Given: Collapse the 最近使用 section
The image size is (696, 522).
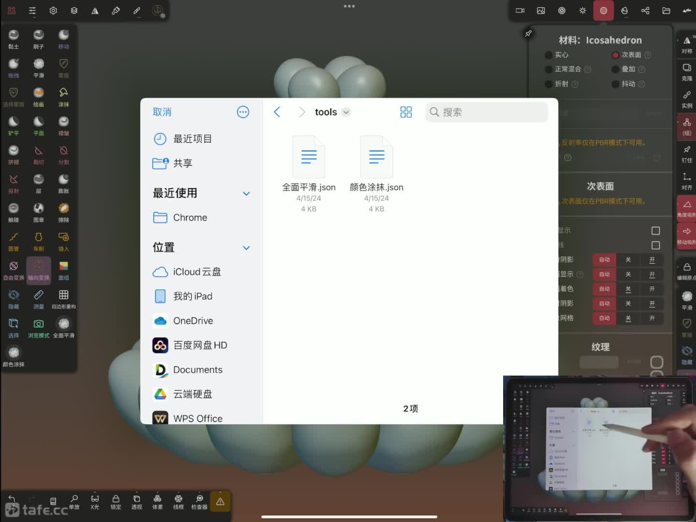Looking at the screenshot, I should point(246,193).
